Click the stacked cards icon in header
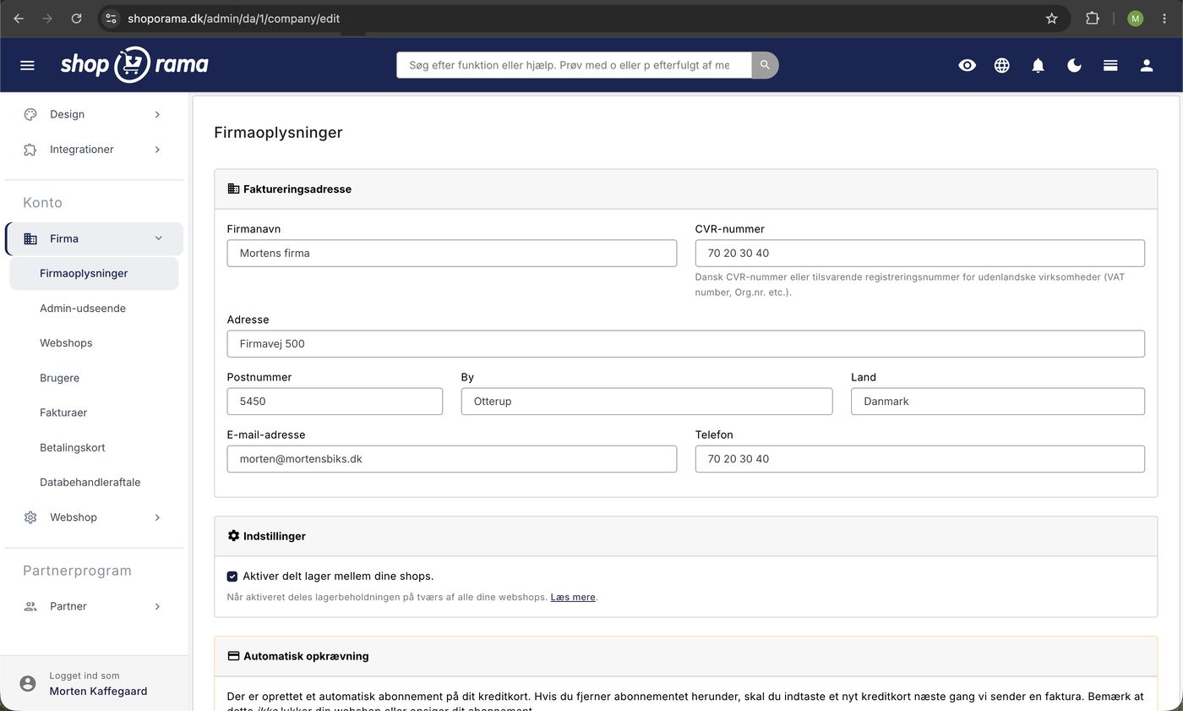 (x=1110, y=65)
